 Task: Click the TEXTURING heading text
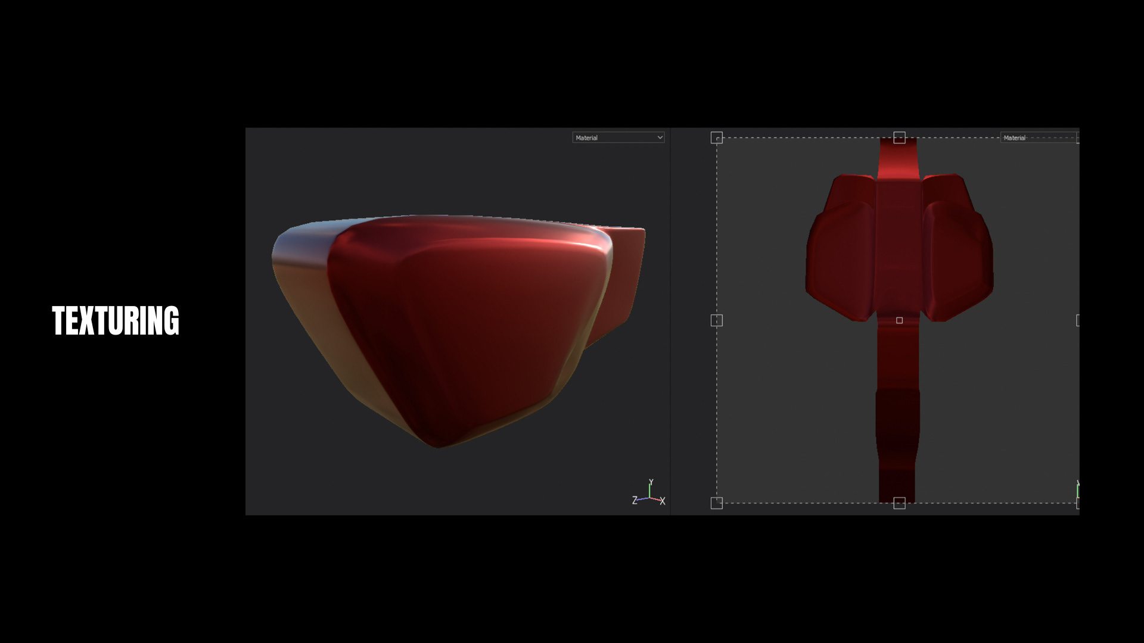click(x=115, y=321)
